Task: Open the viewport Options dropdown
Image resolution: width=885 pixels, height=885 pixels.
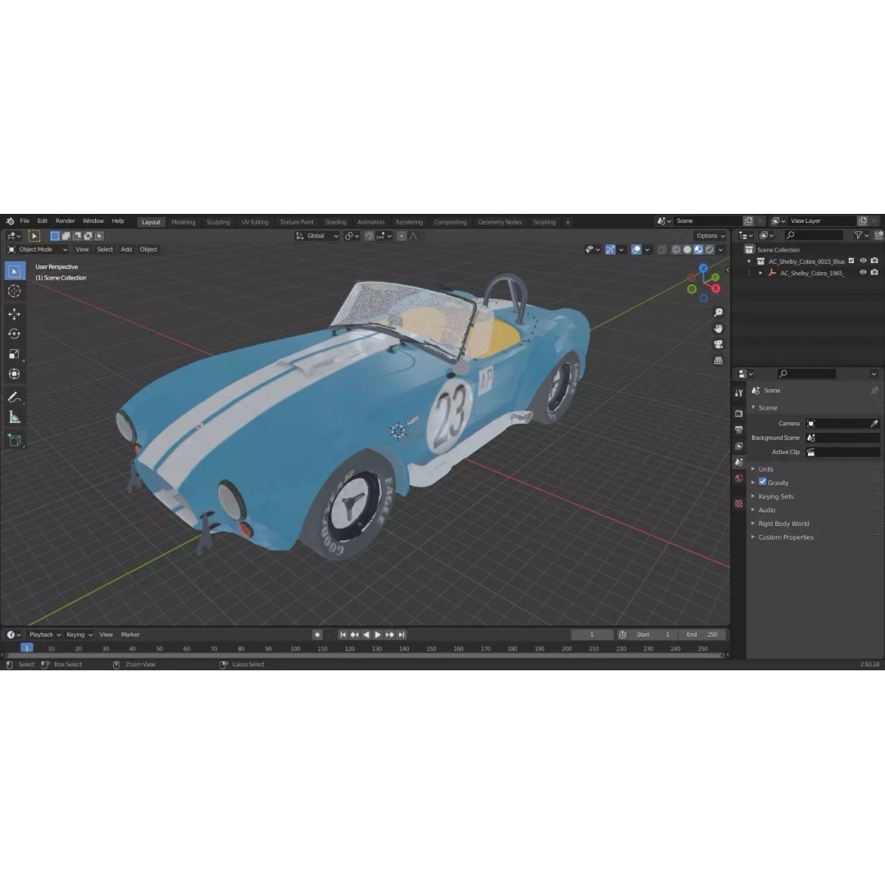Action: coord(710,236)
